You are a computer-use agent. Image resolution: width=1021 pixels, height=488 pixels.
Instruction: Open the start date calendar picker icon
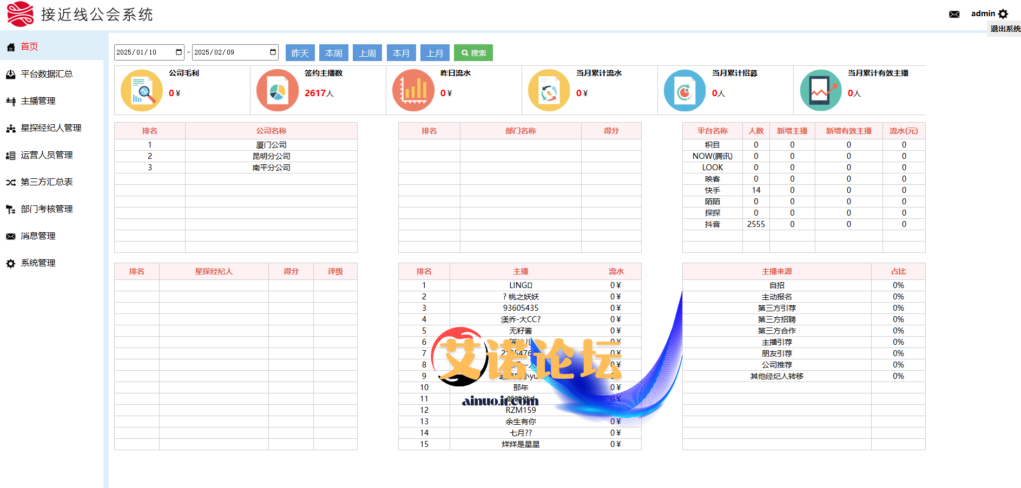click(179, 52)
